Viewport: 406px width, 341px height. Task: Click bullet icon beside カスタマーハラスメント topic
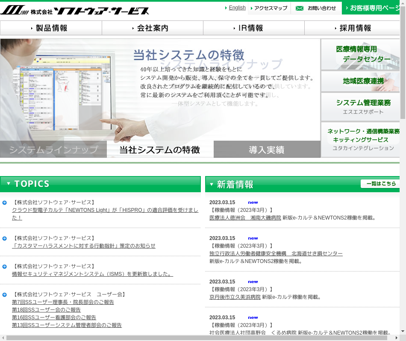pyautogui.click(x=4, y=238)
